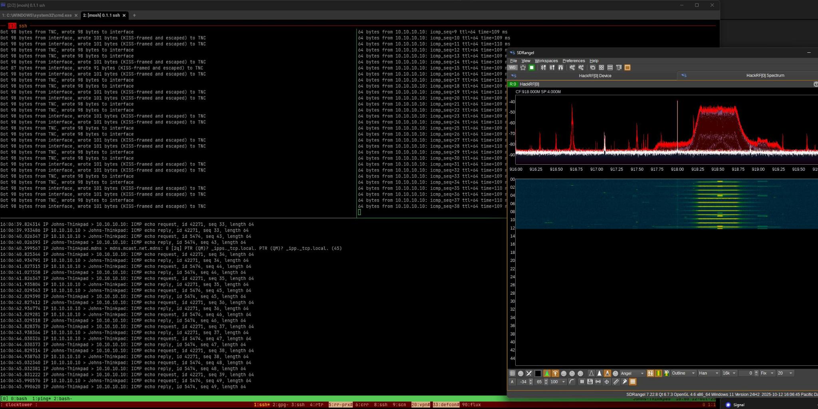Click the outlined triangle icon in spectrum controls

pyautogui.click(x=591, y=373)
